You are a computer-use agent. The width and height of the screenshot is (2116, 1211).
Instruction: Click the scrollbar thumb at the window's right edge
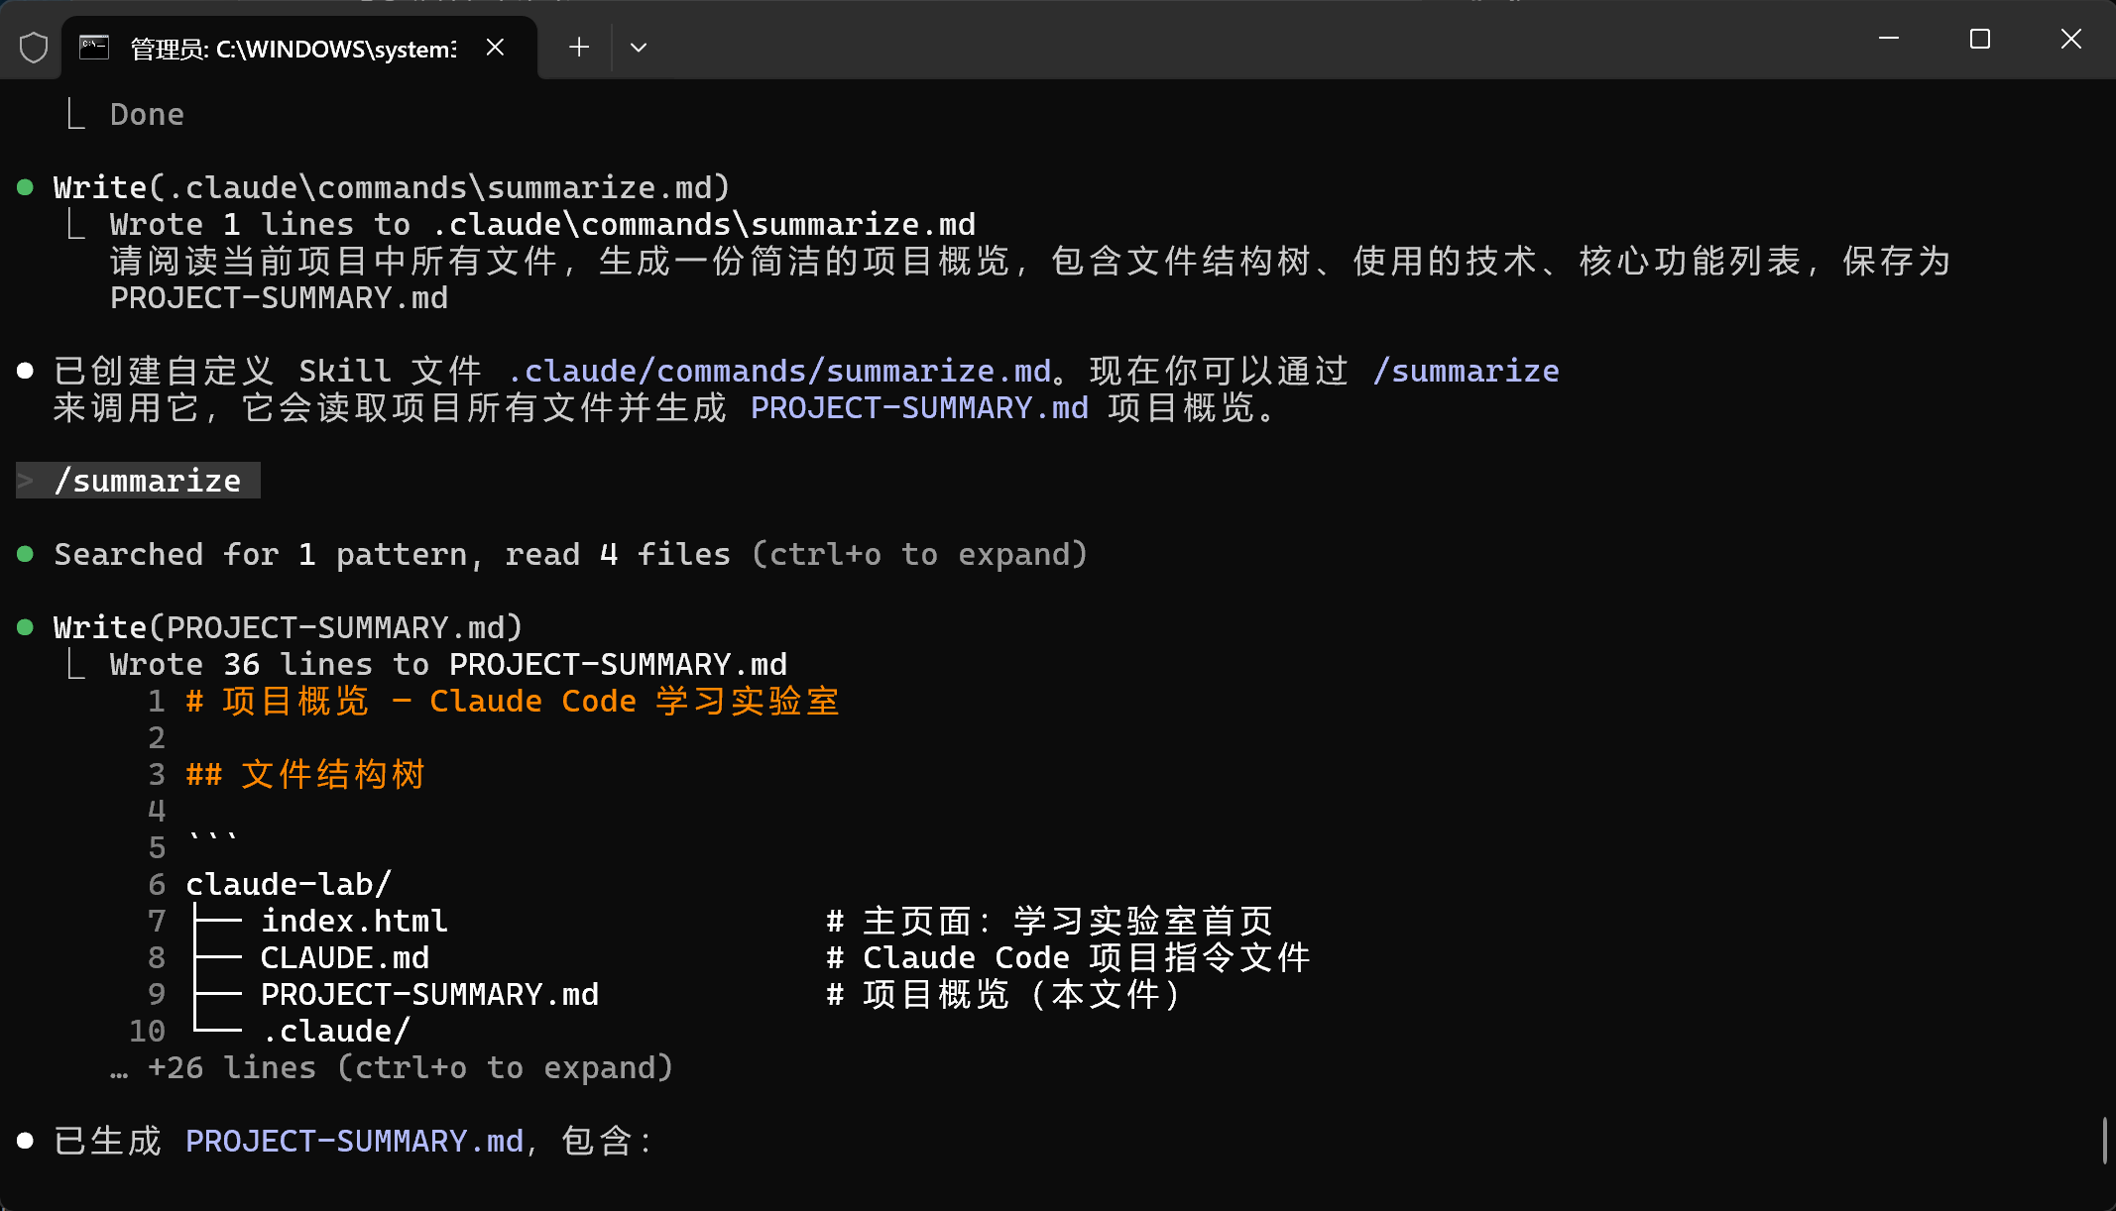[2104, 1140]
